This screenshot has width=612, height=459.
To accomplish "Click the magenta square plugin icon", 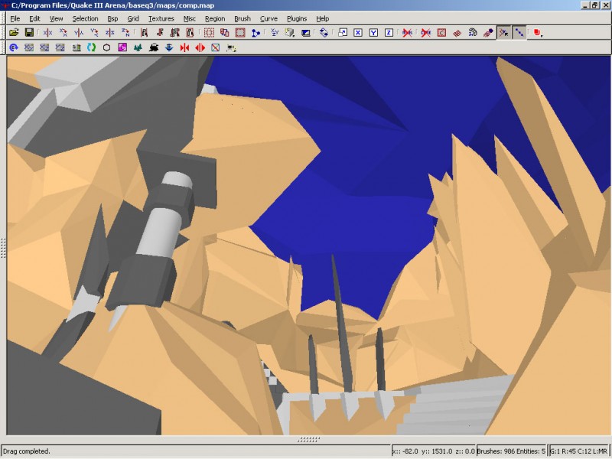I will (x=122, y=47).
